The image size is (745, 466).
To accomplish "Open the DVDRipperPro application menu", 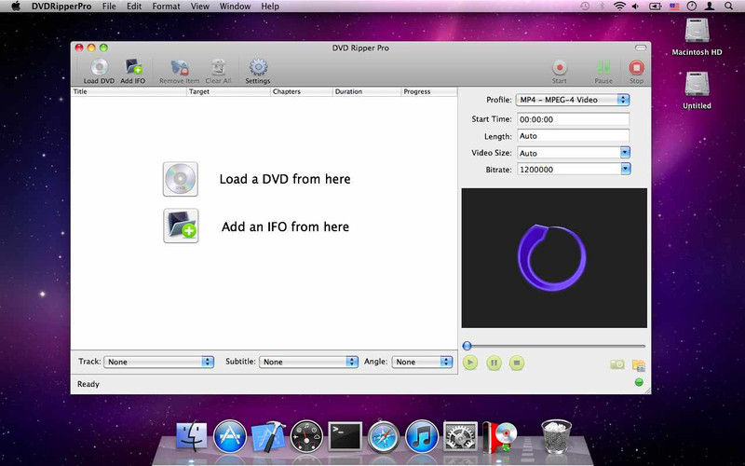I will pos(61,7).
